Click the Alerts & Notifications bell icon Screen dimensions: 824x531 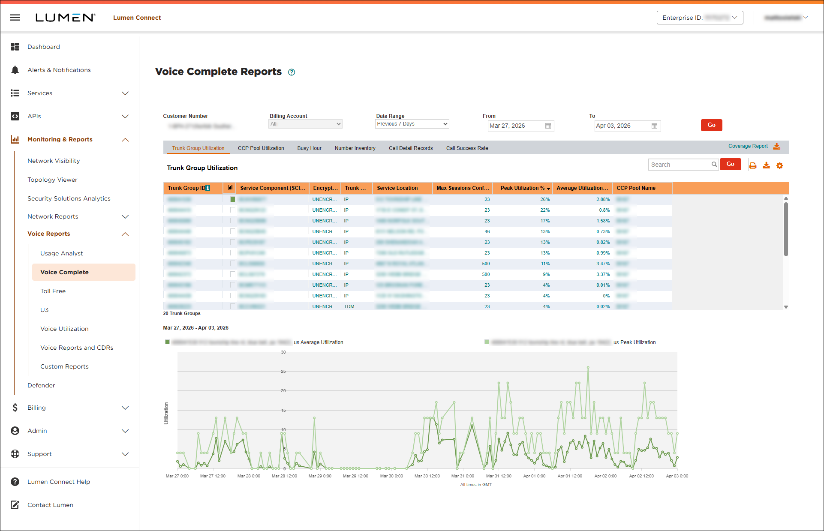coord(15,70)
